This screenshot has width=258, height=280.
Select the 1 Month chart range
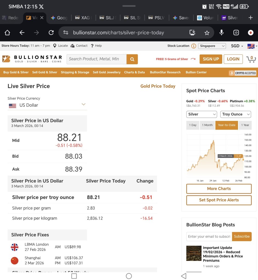[207, 125]
